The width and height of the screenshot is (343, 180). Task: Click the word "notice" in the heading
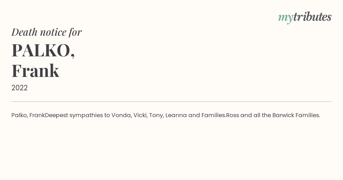53,32
